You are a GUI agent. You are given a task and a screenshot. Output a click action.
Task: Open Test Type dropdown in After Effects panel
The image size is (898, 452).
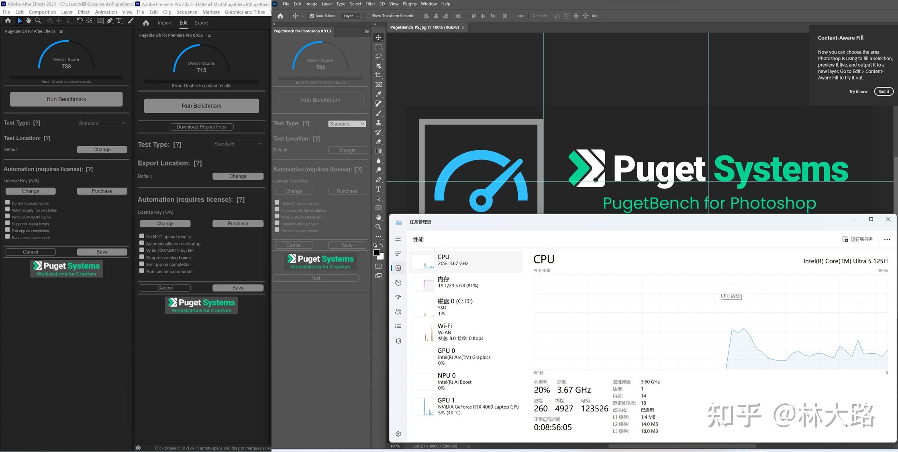(102, 123)
